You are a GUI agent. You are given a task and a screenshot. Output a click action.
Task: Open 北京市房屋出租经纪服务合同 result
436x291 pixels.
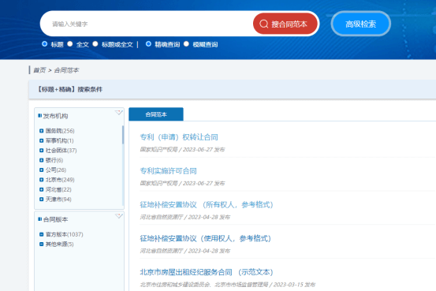click(207, 272)
